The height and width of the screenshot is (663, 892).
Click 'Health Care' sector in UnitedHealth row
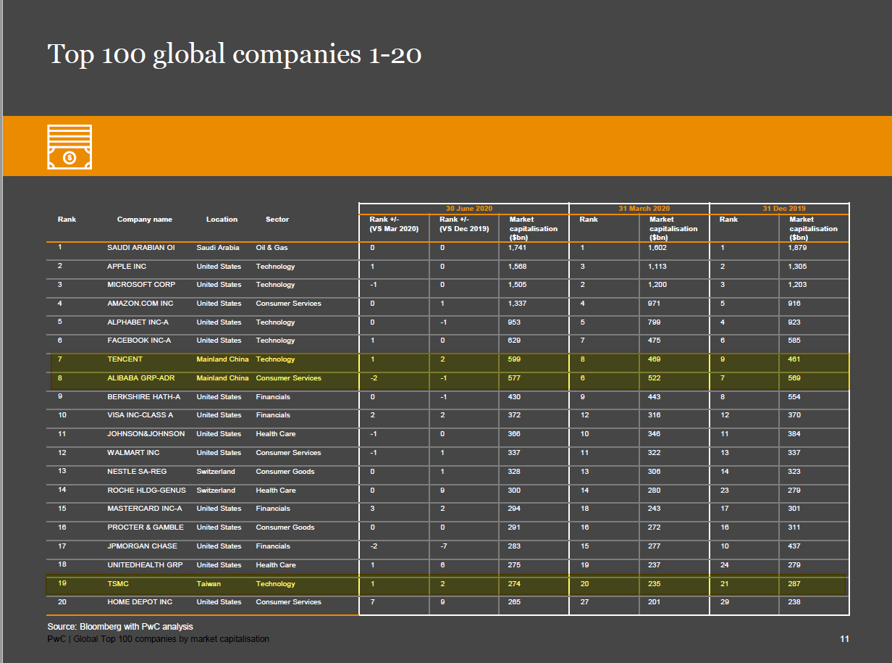pos(276,565)
